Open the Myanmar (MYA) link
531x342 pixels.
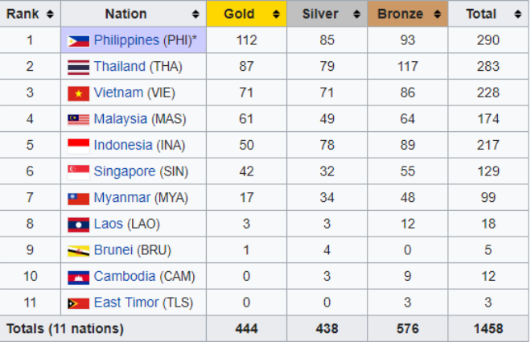coord(122,197)
